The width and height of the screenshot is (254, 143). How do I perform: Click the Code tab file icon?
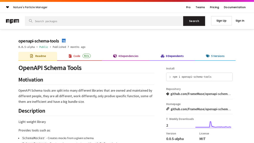70,56
